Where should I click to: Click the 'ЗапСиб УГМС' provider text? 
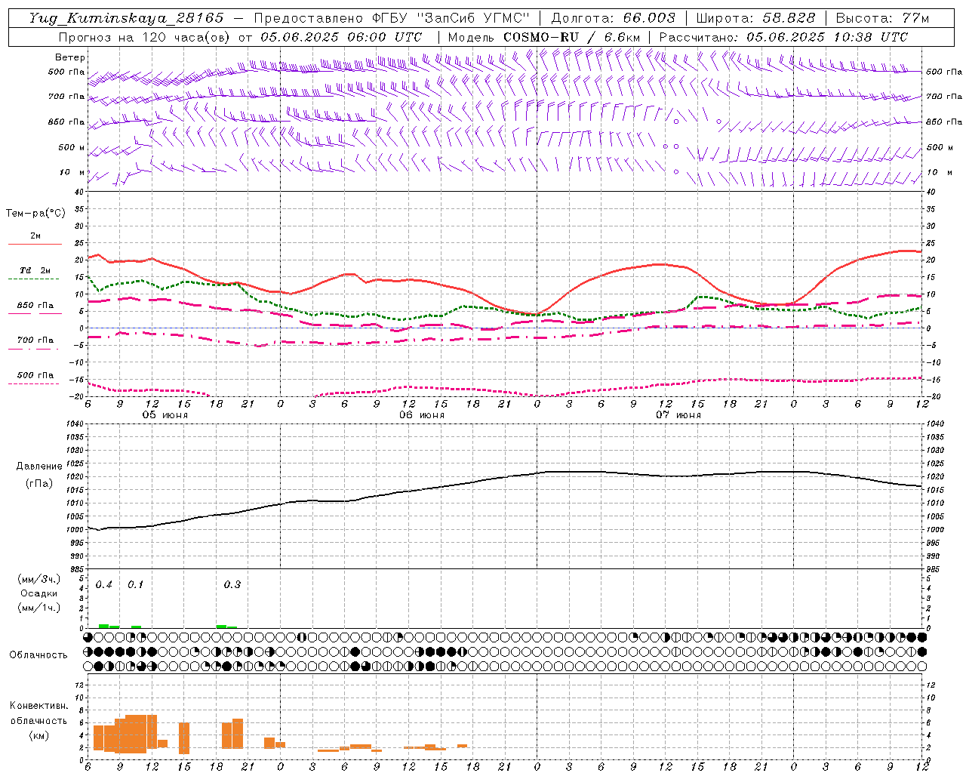click(473, 18)
